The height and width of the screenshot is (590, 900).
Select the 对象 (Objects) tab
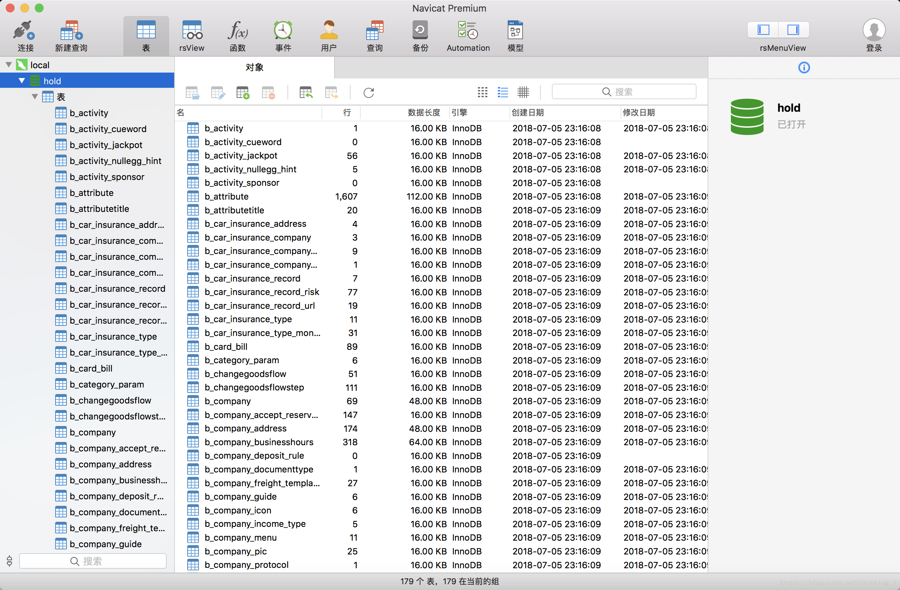coord(254,68)
